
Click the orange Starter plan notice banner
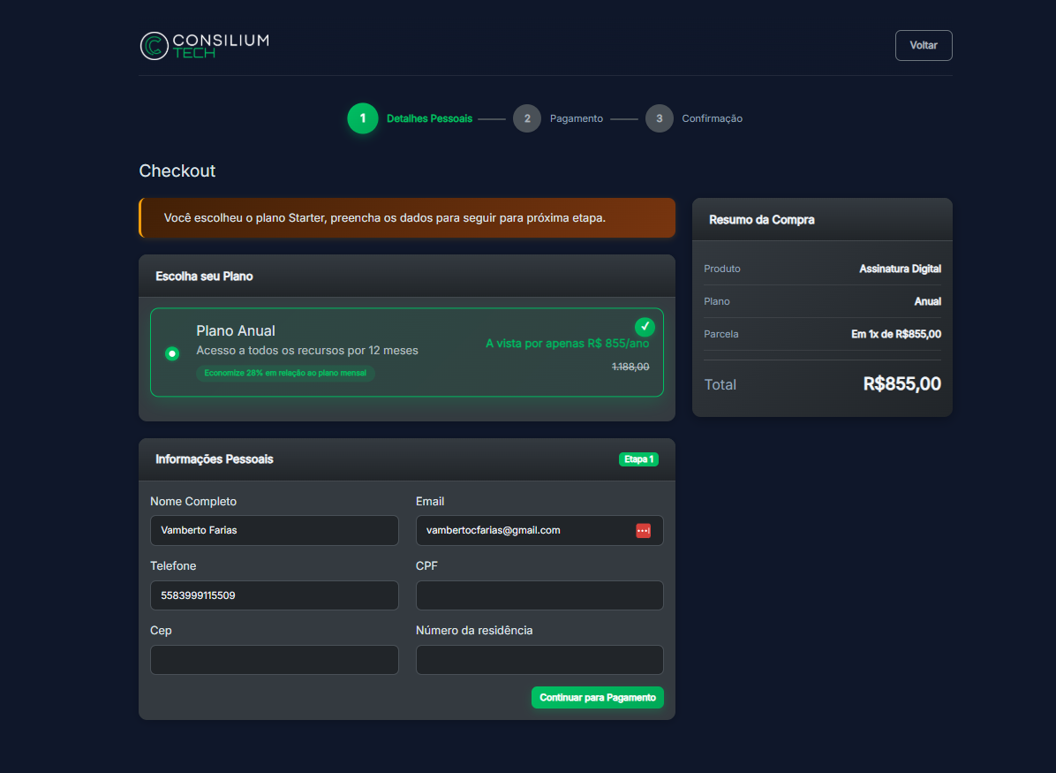(406, 218)
